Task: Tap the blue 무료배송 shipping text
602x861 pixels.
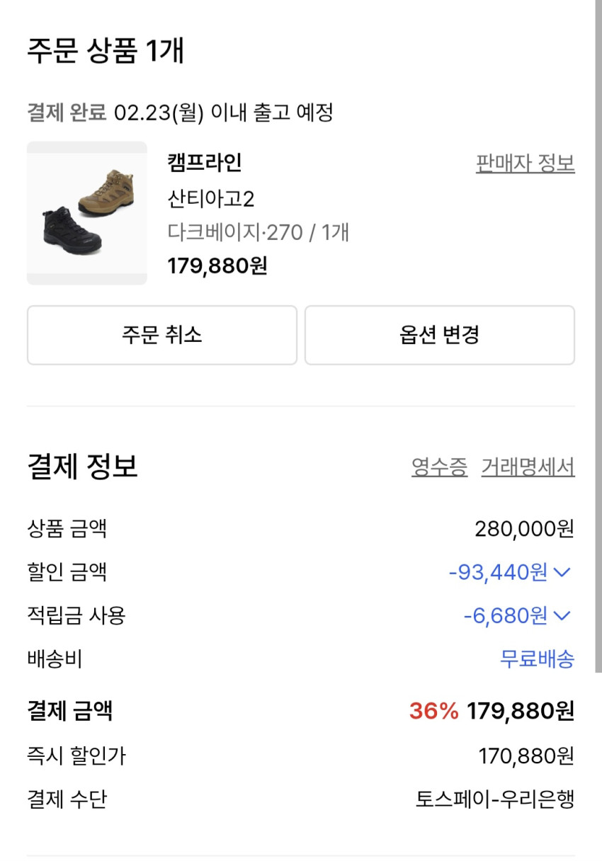Action: point(537,659)
